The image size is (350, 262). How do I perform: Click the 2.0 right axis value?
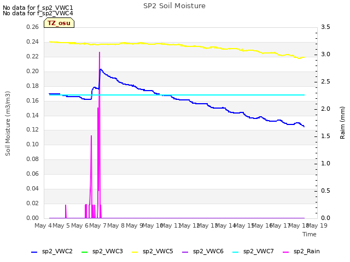[x=325, y=109]
